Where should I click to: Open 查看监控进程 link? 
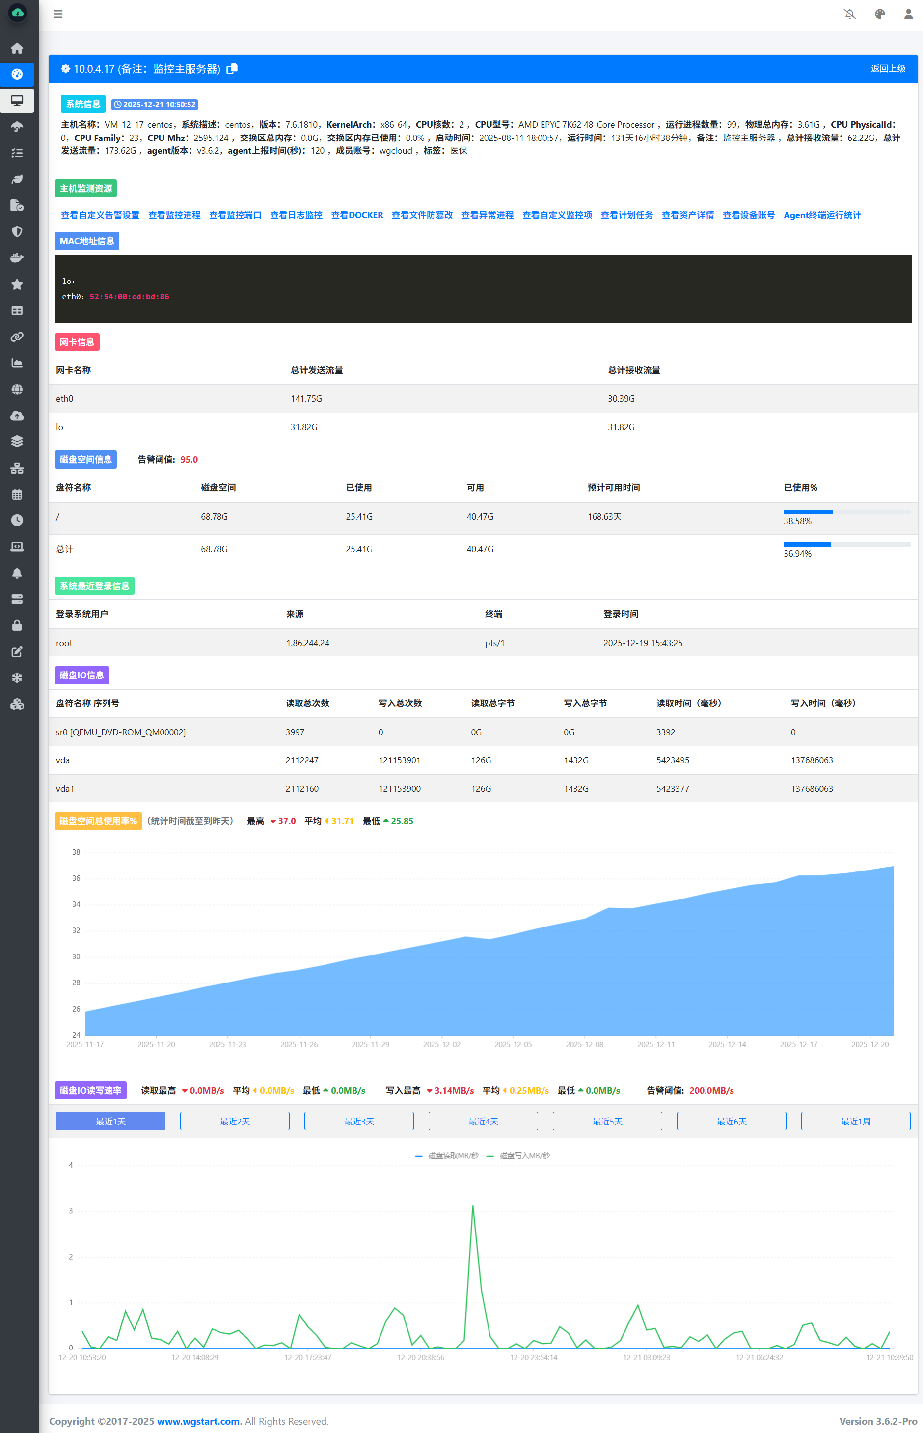coord(174,215)
